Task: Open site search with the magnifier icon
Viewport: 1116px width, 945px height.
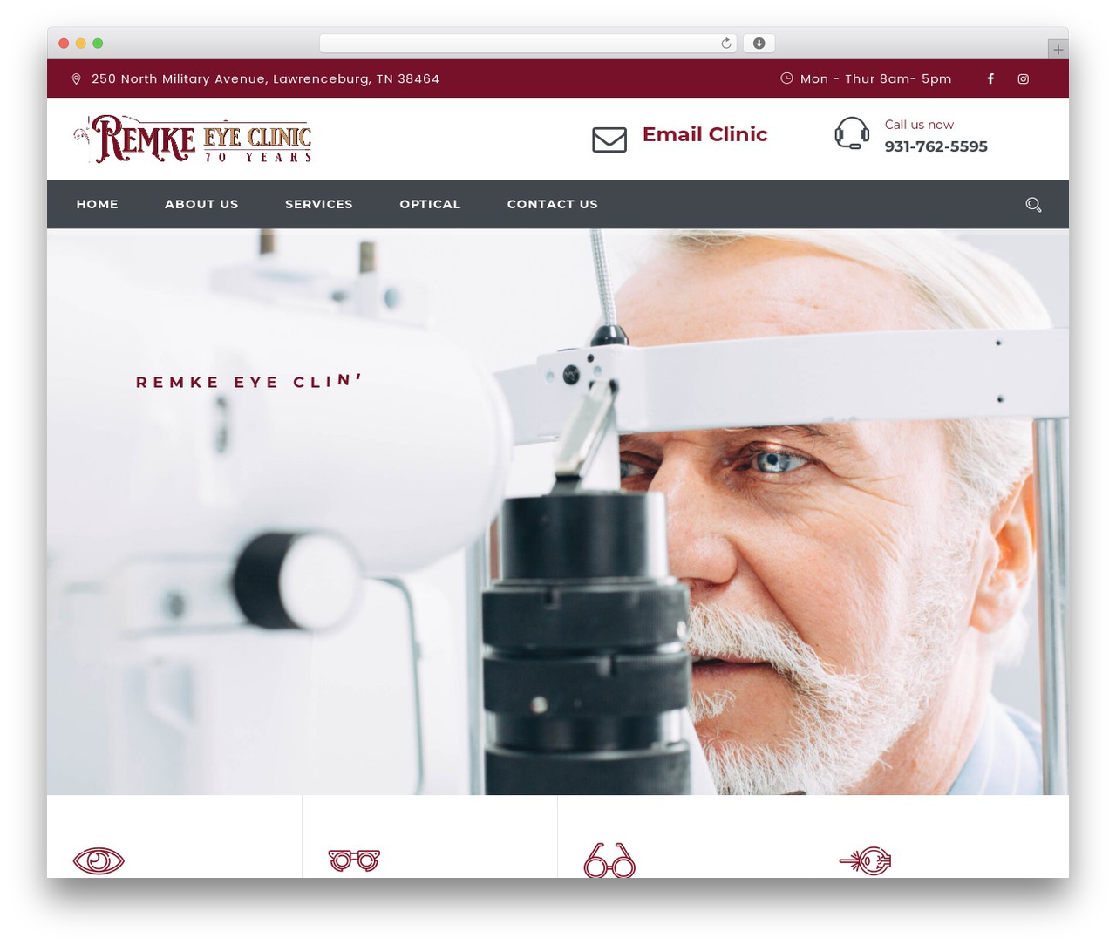Action: click(x=1033, y=205)
